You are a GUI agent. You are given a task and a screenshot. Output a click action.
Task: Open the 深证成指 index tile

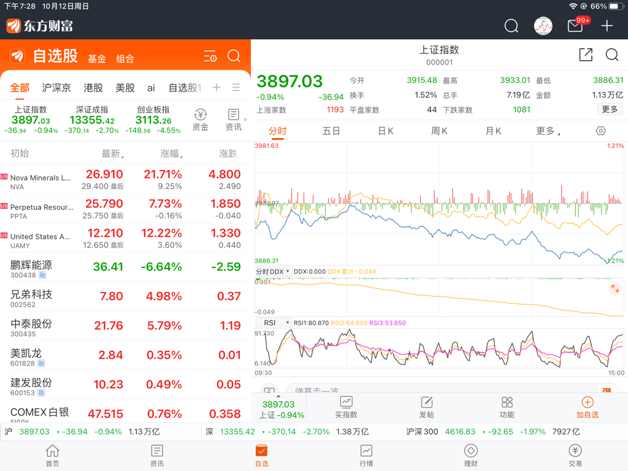tap(92, 120)
